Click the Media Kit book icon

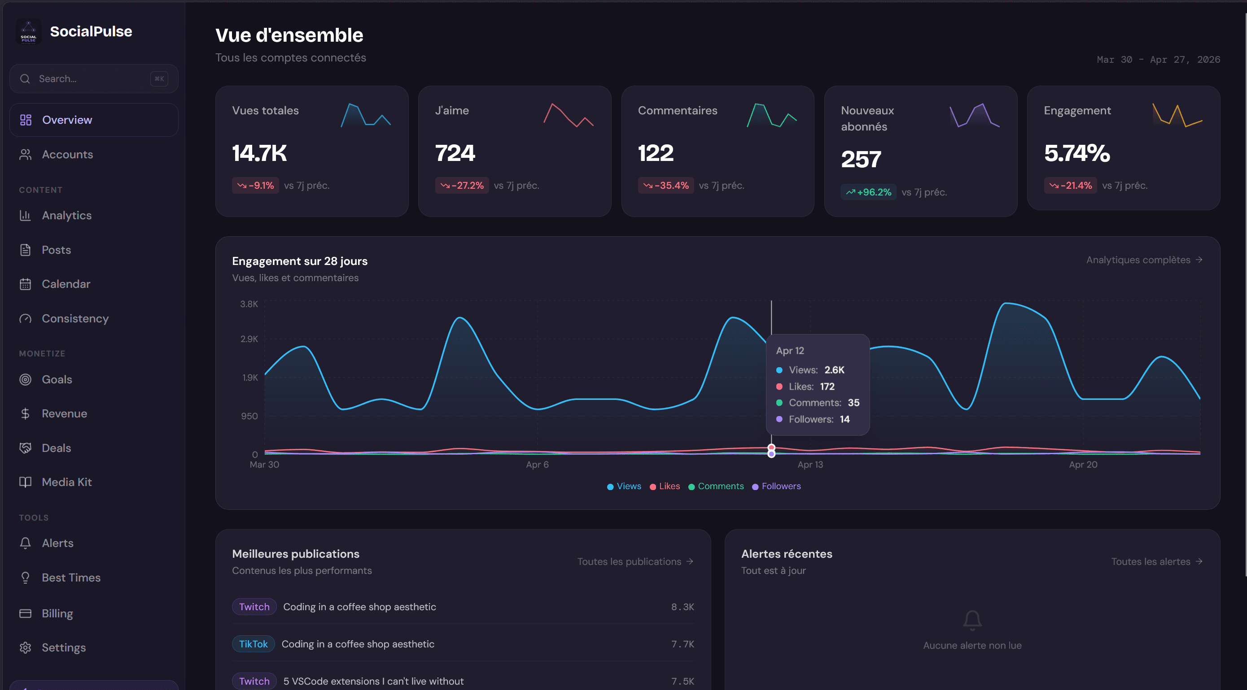26,482
